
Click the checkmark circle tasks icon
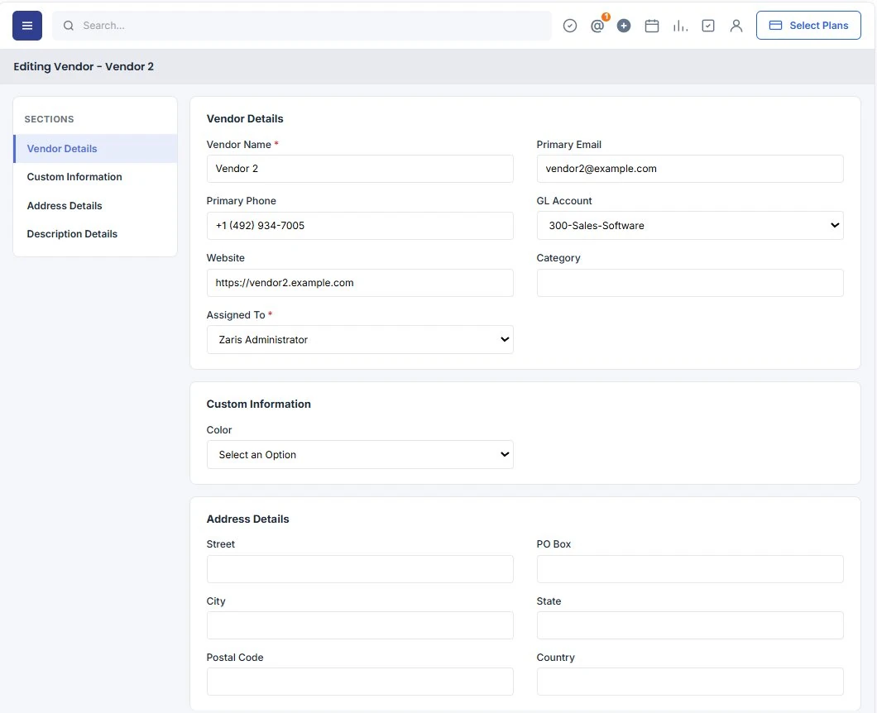click(569, 26)
